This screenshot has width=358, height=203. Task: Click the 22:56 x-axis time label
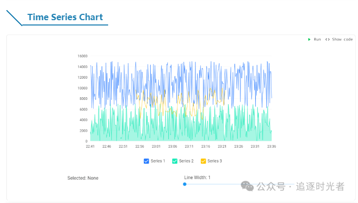click(x=140, y=147)
